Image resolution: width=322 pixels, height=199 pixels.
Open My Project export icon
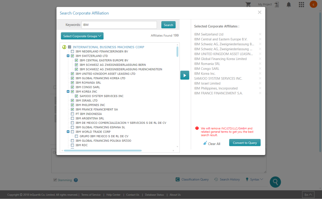click(x=277, y=4)
